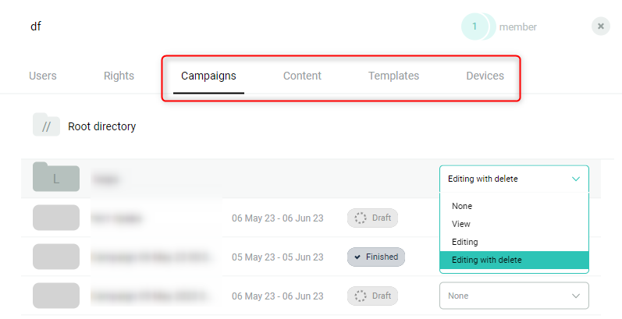The width and height of the screenshot is (622, 319).
Task: Open the Users tab
Action: (43, 76)
